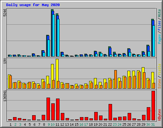
Task: Click the cyan Pages bar for day 31
Action: (x=154, y=41)
